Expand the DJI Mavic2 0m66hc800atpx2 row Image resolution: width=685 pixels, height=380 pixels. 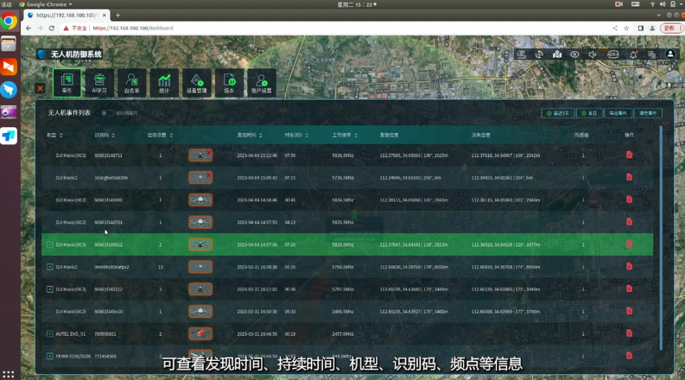coord(50,267)
